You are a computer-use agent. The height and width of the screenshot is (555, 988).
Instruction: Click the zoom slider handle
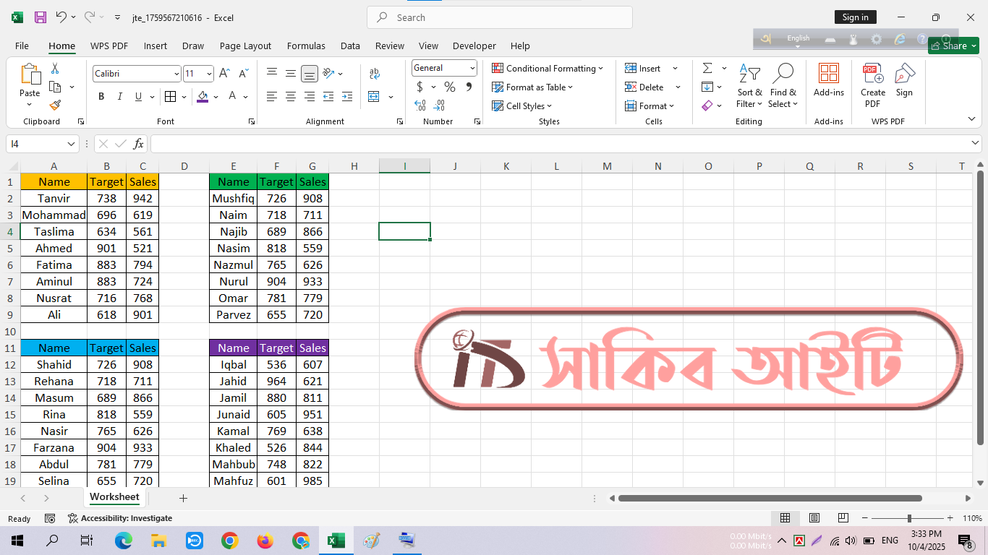click(x=909, y=518)
